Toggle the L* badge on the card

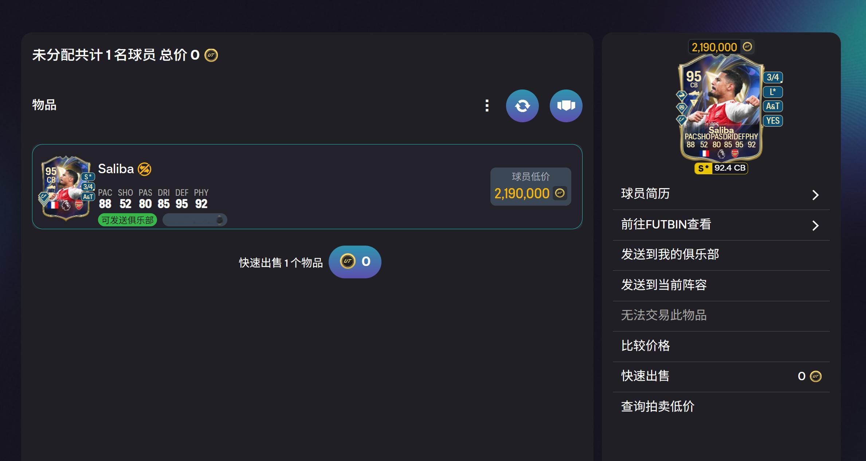(x=773, y=91)
